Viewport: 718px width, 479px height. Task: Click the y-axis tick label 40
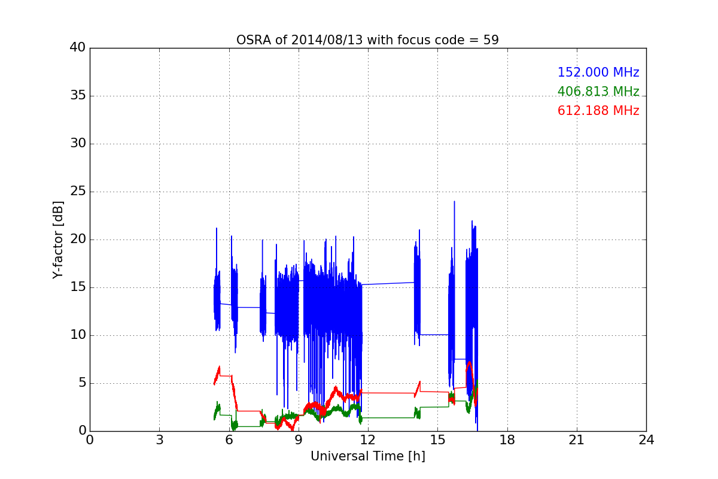pyautogui.click(x=78, y=48)
